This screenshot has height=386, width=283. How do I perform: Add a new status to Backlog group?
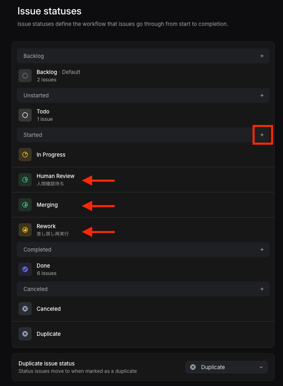pyautogui.click(x=262, y=56)
